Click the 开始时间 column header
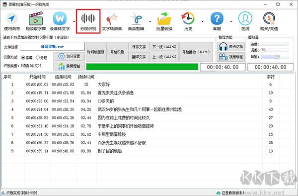Image resolution: width=298 pixels, height=196 pixels. pos(37,77)
